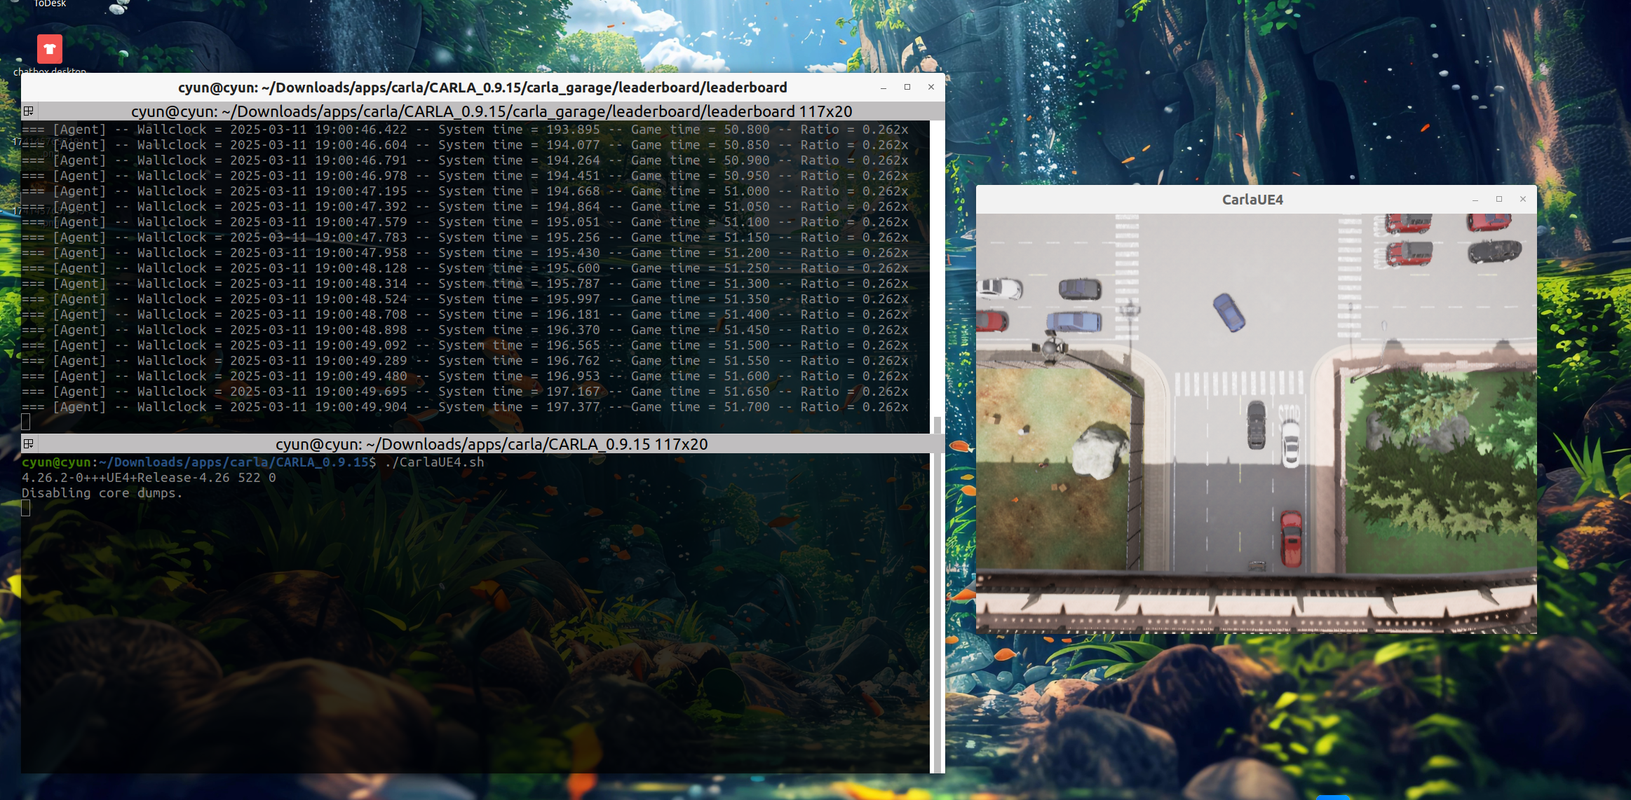This screenshot has width=1631, height=800.
Task: Select the ToDesk desktop shortcut label
Action: (50, 4)
